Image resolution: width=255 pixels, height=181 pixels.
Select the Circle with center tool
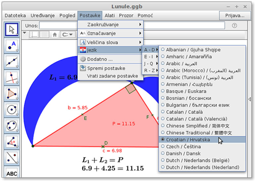pyautogui.click(x=12, y=110)
